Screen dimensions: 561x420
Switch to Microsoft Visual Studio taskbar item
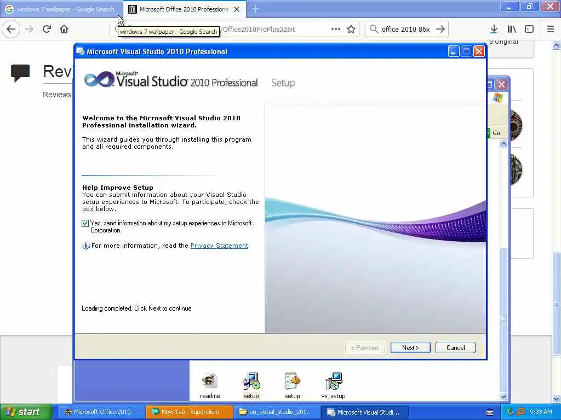click(x=364, y=412)
